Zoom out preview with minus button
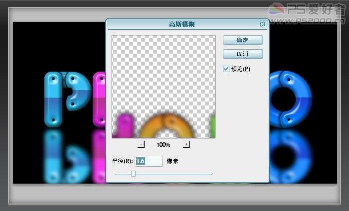Viewport: 349px width, 211px height. pos(141,144)
